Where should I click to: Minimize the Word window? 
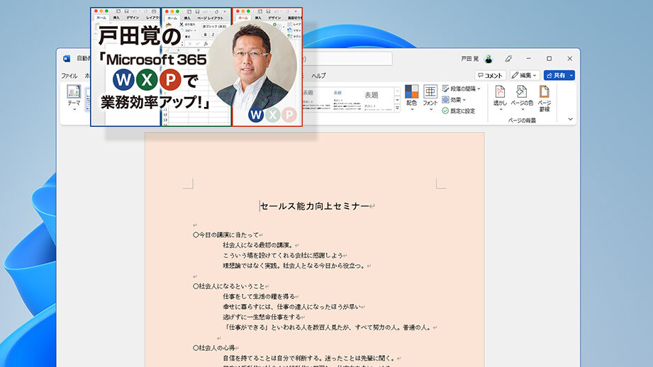[528, 59]
